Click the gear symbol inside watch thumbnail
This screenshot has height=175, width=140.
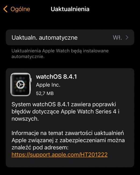[x=20, y=85]
